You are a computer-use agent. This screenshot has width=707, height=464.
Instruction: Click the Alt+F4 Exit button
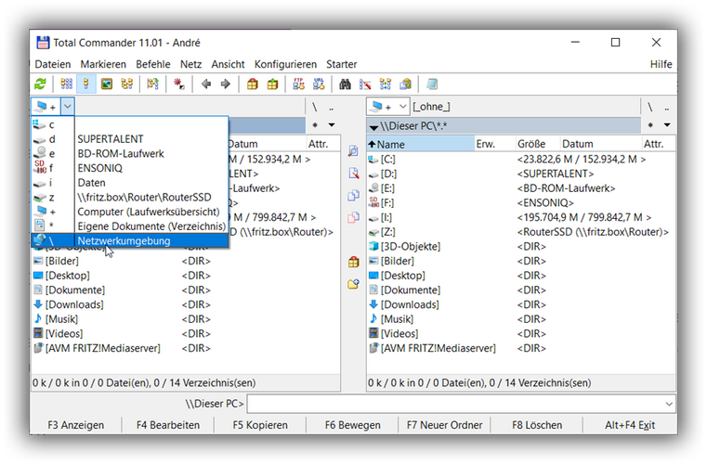click(x=630, y=425)
